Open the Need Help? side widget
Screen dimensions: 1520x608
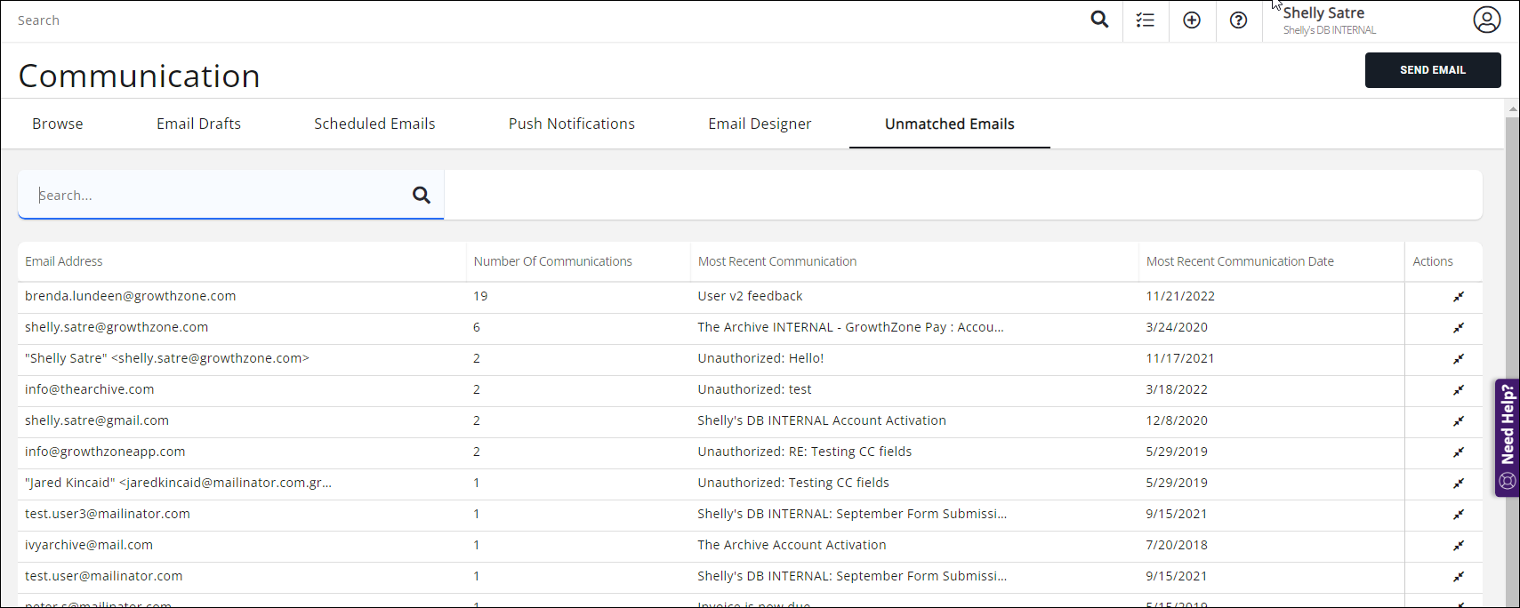pos(1508,437)
